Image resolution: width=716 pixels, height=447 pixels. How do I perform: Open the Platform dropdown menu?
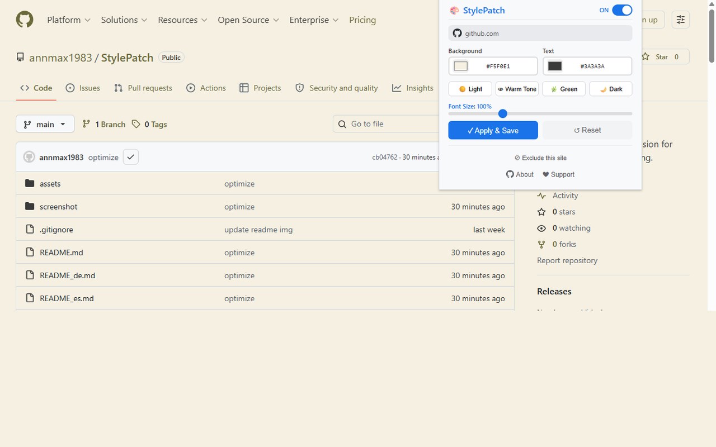[69, 20]
